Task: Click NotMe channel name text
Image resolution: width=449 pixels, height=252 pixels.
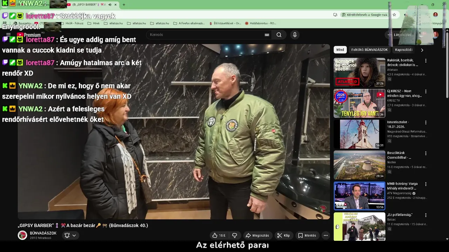Action: 392,162
